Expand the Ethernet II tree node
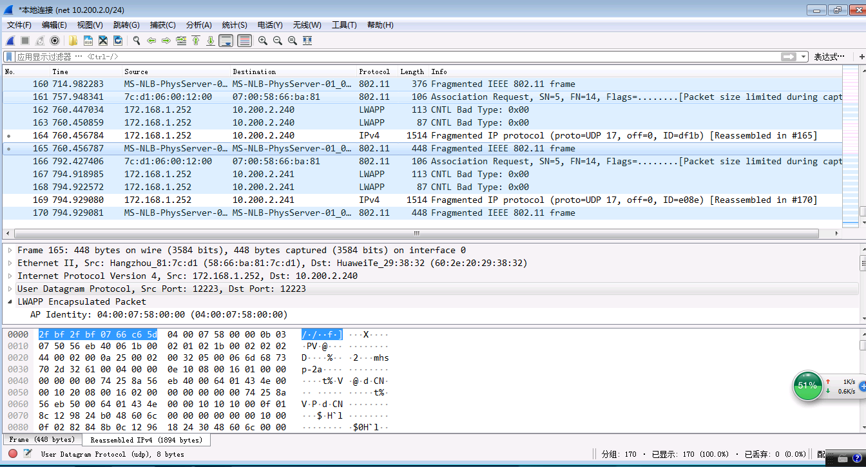This screenshot has height=467, width=866. pyautogui.click(x=10, y=263)
